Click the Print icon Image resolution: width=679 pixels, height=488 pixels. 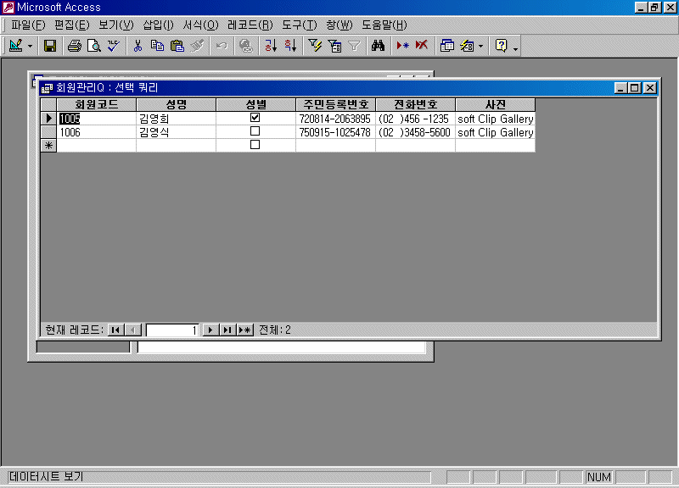pos(75,46)
